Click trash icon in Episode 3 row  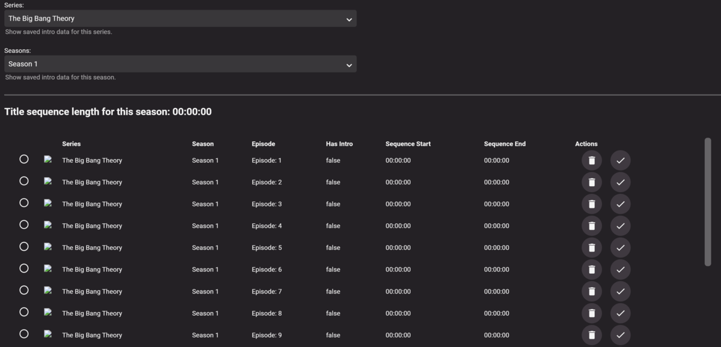pyautogui.click(x=591, y=204)
